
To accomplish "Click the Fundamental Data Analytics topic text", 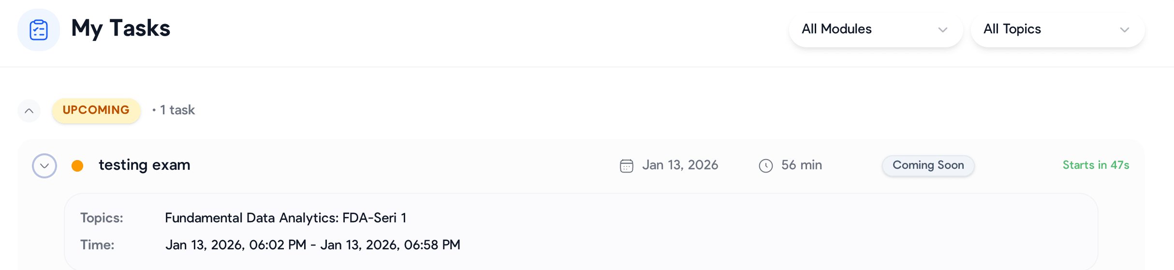I will (285, 218).
